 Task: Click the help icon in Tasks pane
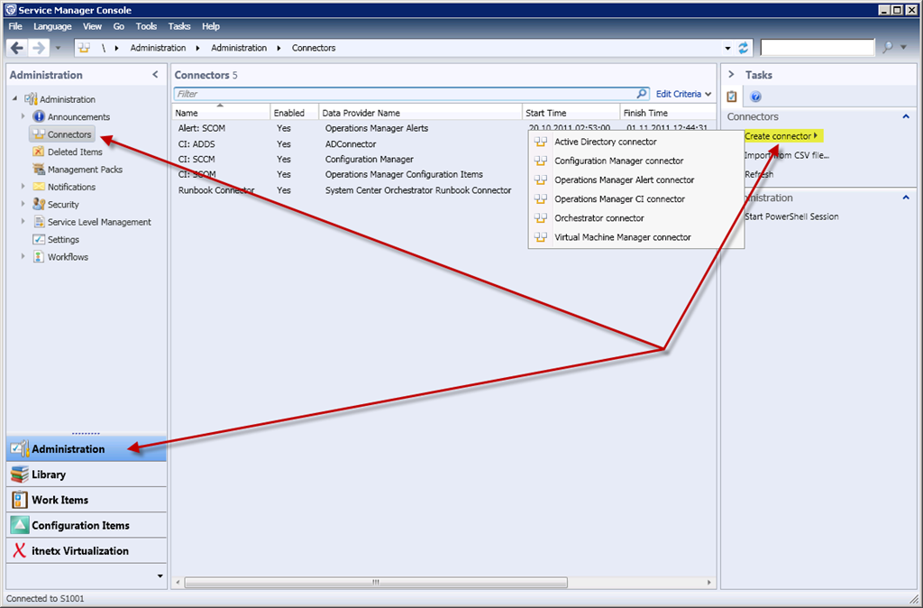[756, 97]
